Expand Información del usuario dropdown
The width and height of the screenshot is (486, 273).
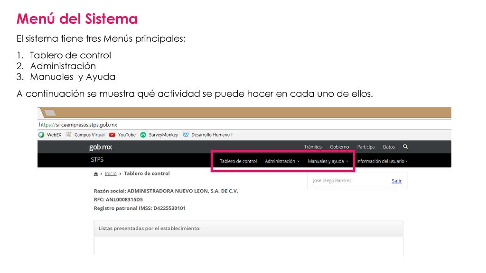point(382,161)
